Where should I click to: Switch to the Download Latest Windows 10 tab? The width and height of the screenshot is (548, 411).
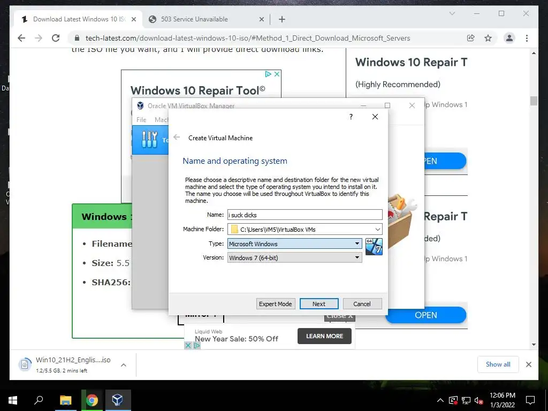pos(78,19)
